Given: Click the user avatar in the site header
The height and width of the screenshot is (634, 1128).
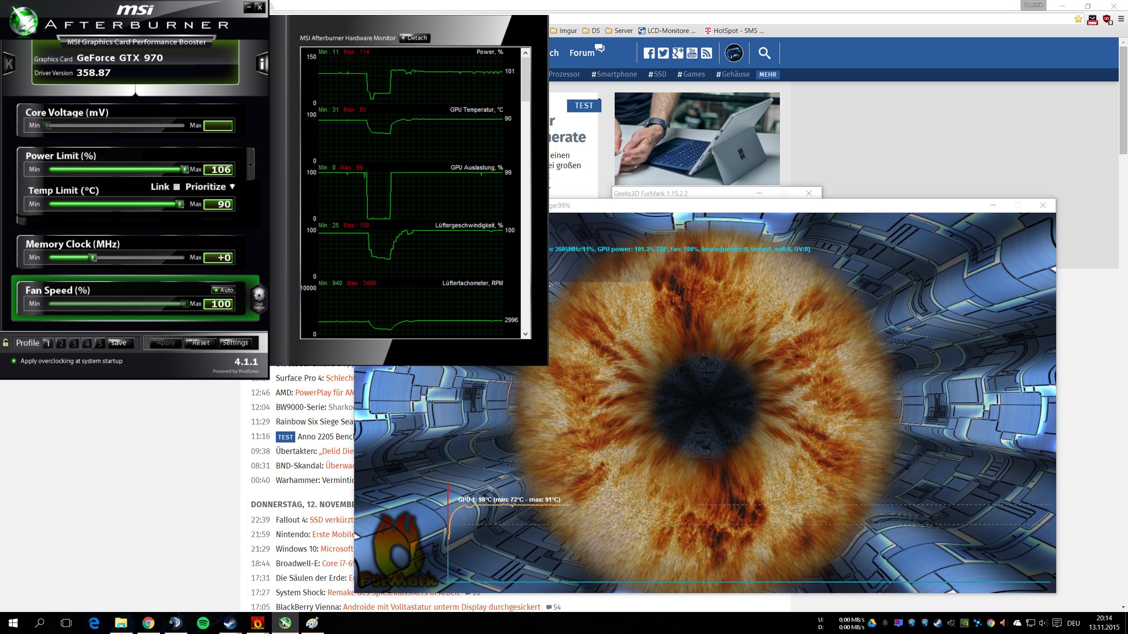Looking at the screenshot, I should [734, 53].
